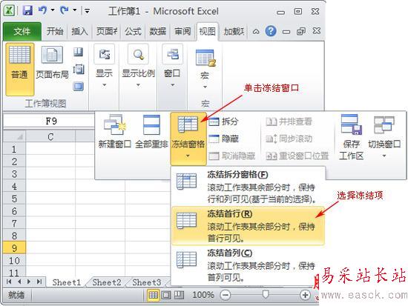Open the Data (数据) ribbon tab
This screenshot has height=306, width=408.
[158, 31]
